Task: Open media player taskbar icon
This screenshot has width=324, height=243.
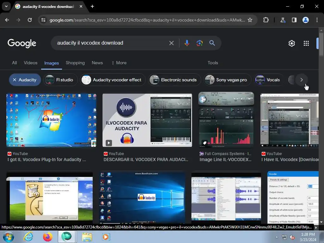Action: 106,237
